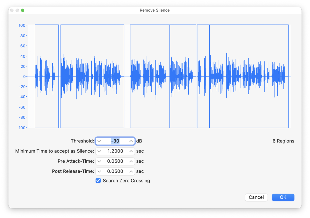Increase Minimum Time to accept as Silence
310x218 pixels.
(131, 151)
